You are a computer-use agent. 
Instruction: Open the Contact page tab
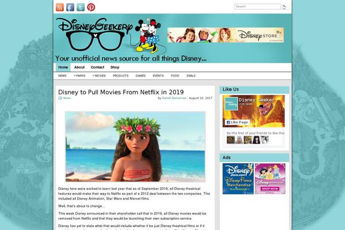(x=97, y=67)
